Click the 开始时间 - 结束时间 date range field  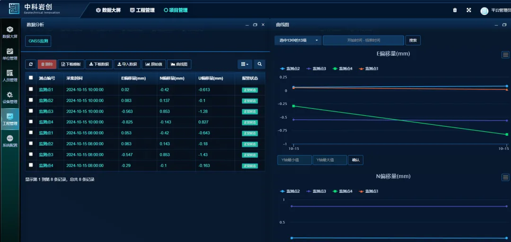point(363,40)
